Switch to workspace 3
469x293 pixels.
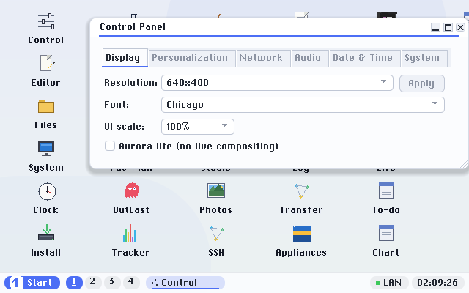pos(112,282)
